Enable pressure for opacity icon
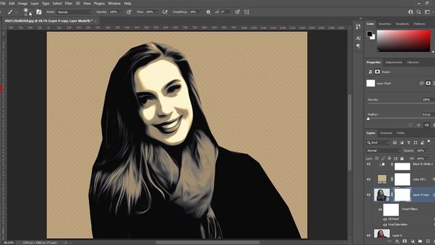 [x=129, y=12]
